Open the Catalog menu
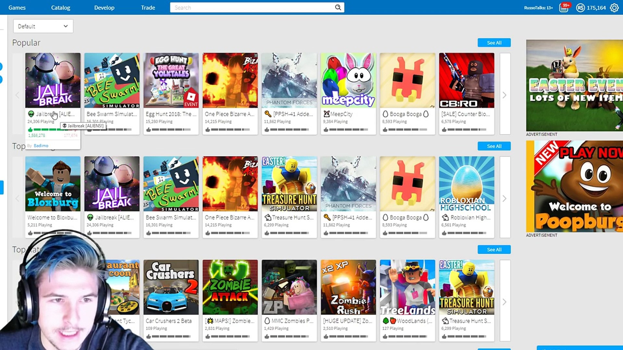This screenshot has width=623, height=350. [x=61, y=7]
